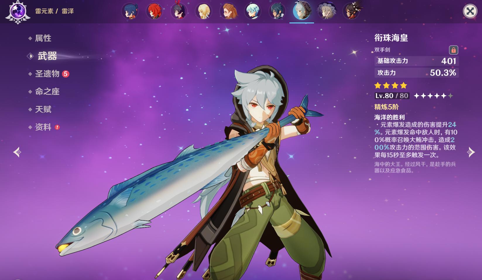
Task: Toggle the weapon lock icon
Action: click(453, 50)
